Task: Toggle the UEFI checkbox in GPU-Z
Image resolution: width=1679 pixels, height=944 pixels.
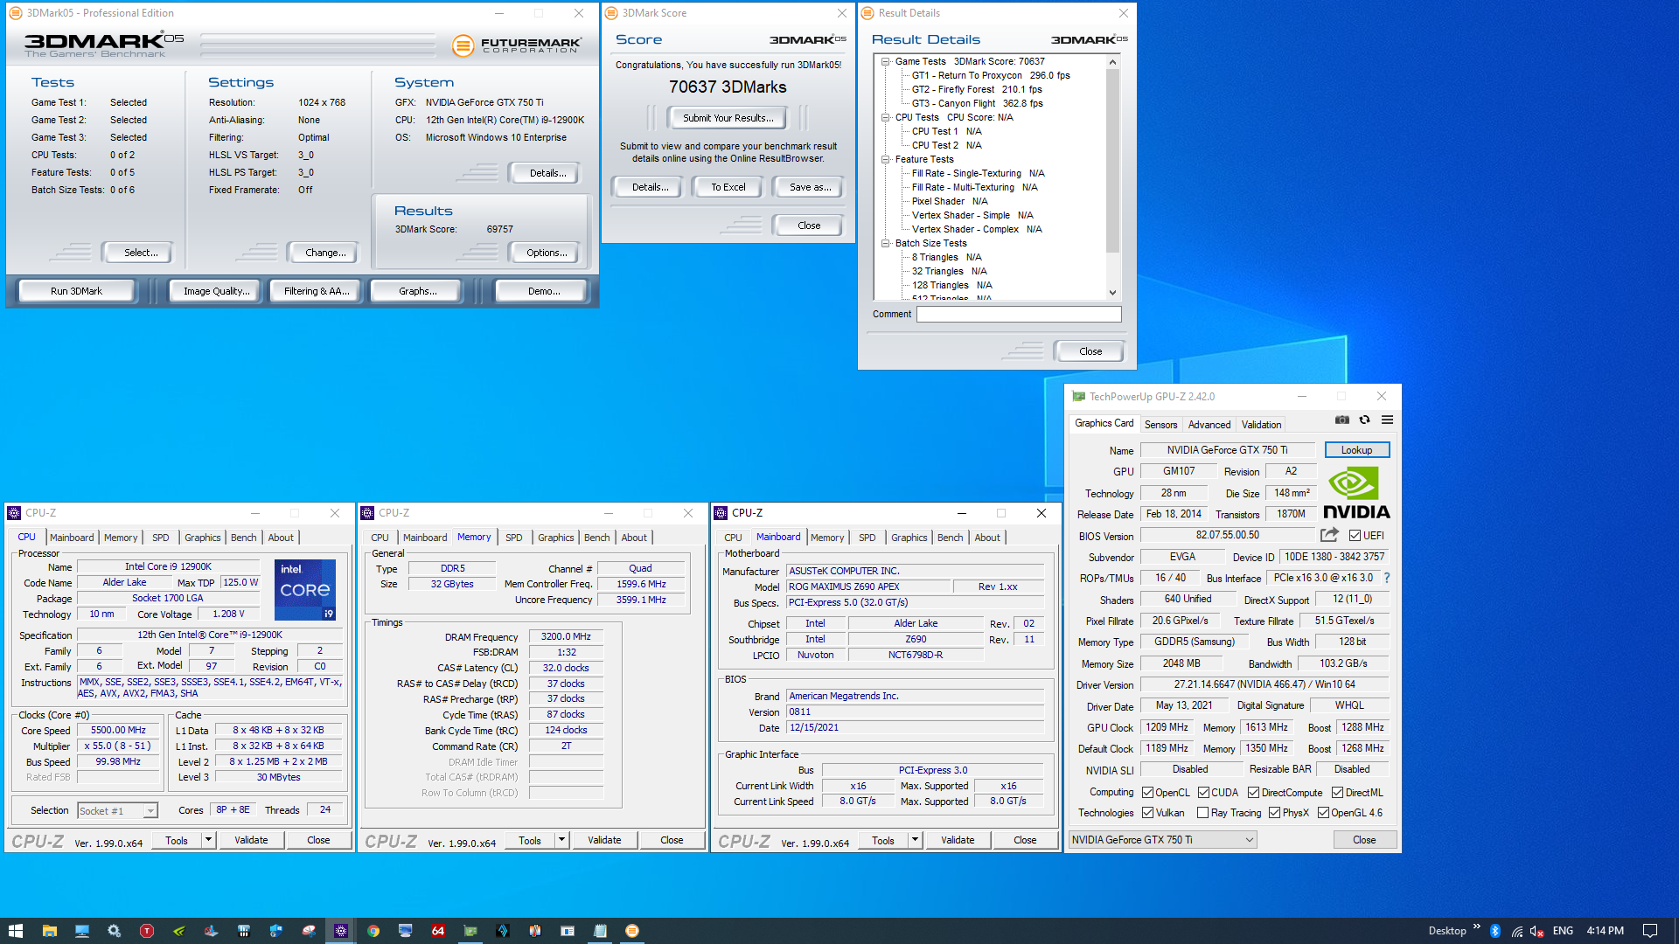Action: point(1355,536)
